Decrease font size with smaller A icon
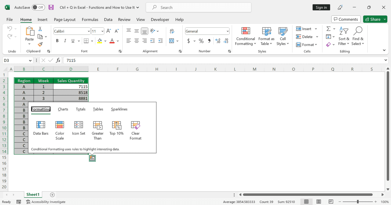 [117, 31]
